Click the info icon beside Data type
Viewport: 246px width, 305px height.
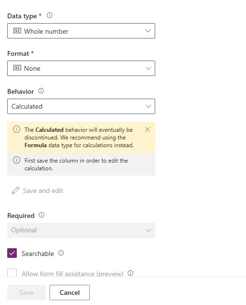coord(49,15)
